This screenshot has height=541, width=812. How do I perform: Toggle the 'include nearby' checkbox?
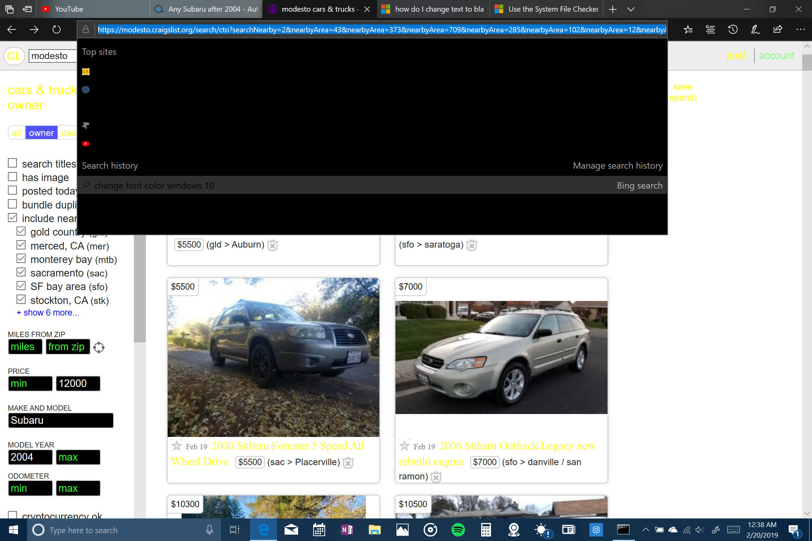[x=13, y=218]
